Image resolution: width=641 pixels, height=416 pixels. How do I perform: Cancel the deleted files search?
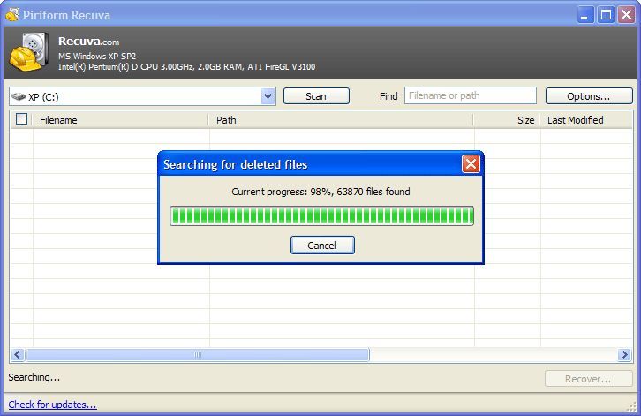point(322,245)
